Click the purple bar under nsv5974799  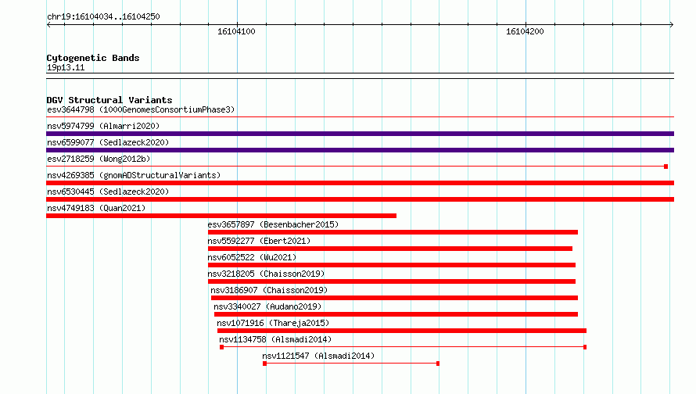pyautogui.click(x=360, y=134)
